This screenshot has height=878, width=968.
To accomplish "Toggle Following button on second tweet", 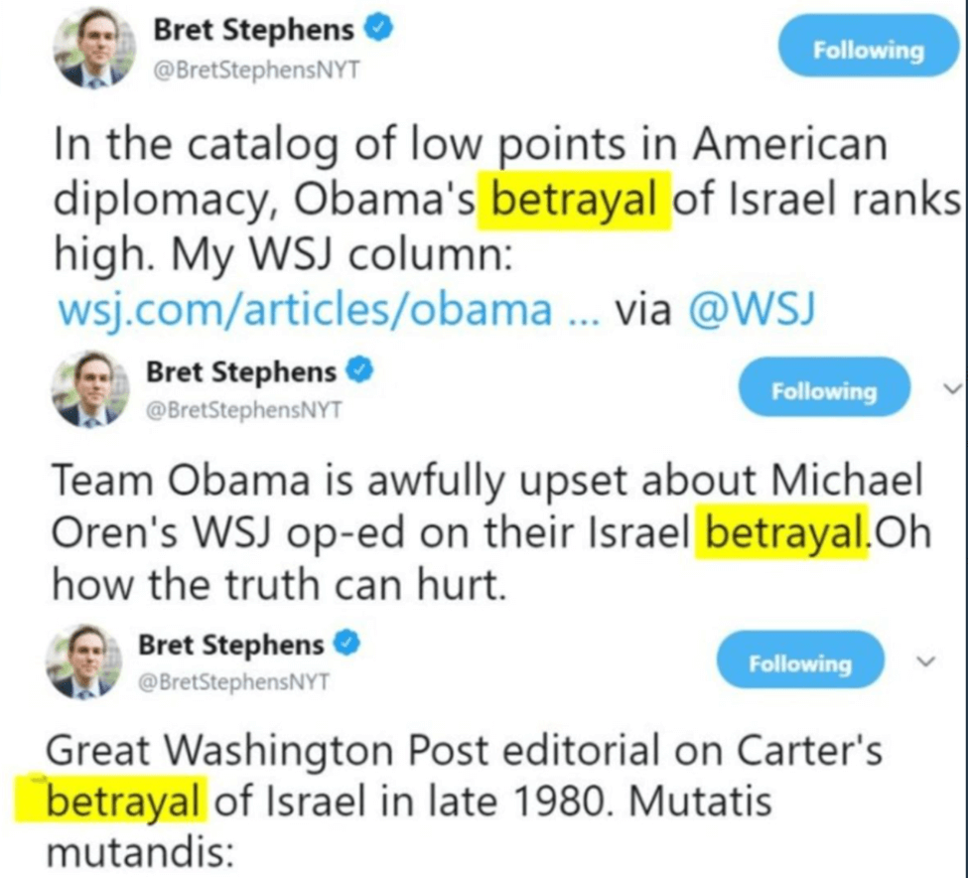I will (824, 390).
